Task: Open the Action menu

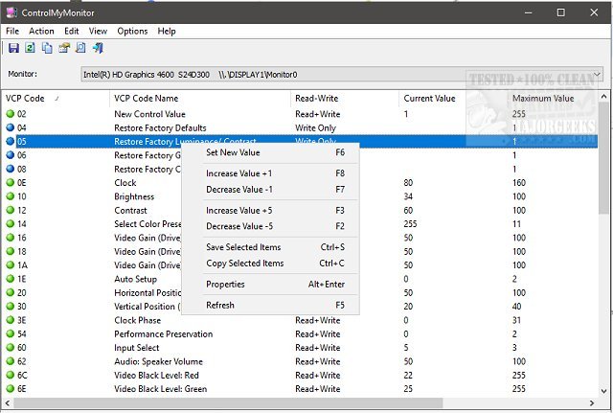Action: pyautogui.click(x=41, y=31)
